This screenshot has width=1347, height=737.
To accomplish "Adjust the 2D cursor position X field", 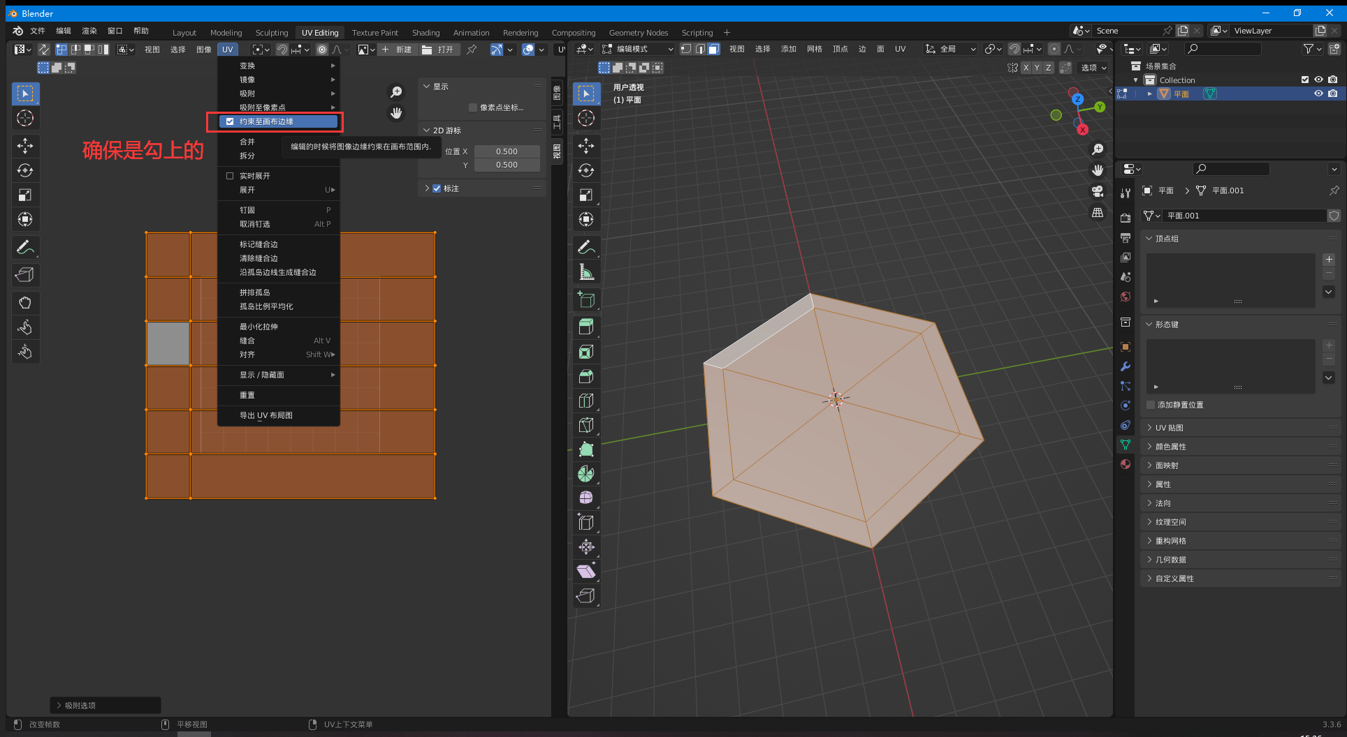I will pos(507,151).
